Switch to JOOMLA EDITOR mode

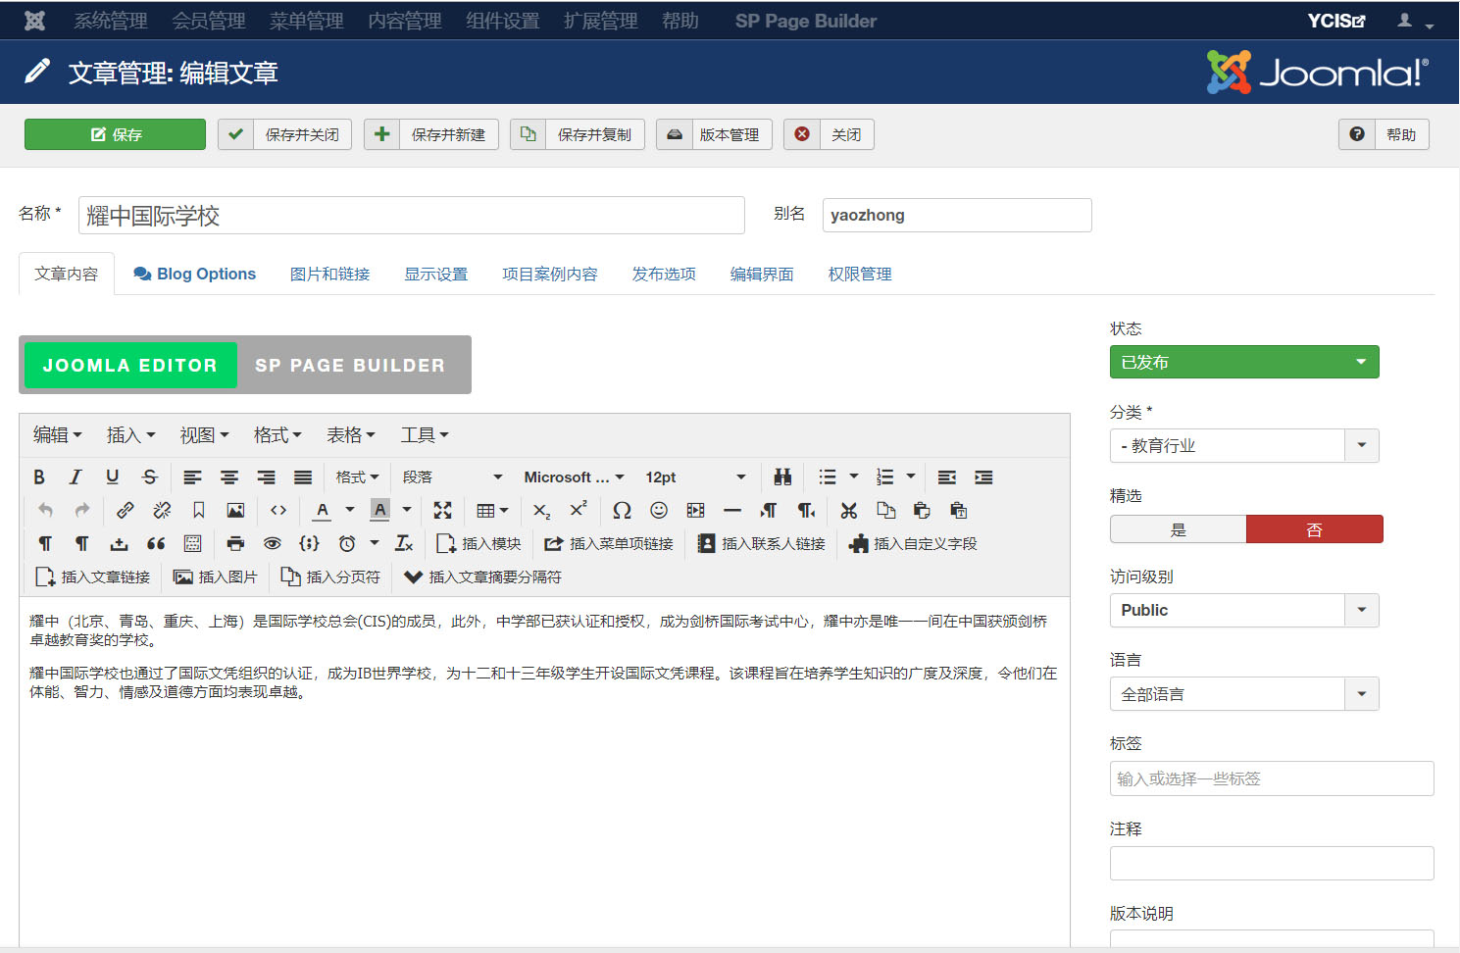[130, 365]
